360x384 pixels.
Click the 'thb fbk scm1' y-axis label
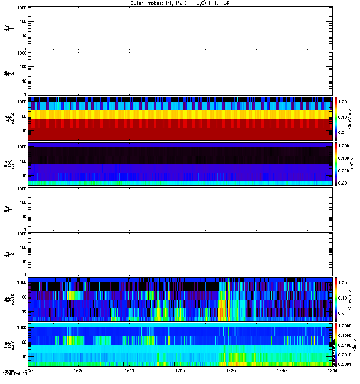(x=9, y=164)
